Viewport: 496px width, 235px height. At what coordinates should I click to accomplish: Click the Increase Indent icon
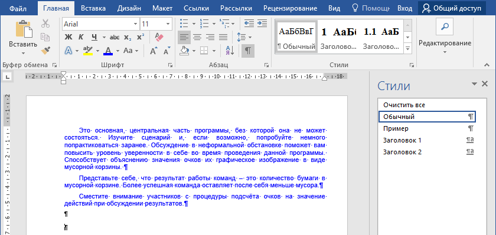click(262, 23)
